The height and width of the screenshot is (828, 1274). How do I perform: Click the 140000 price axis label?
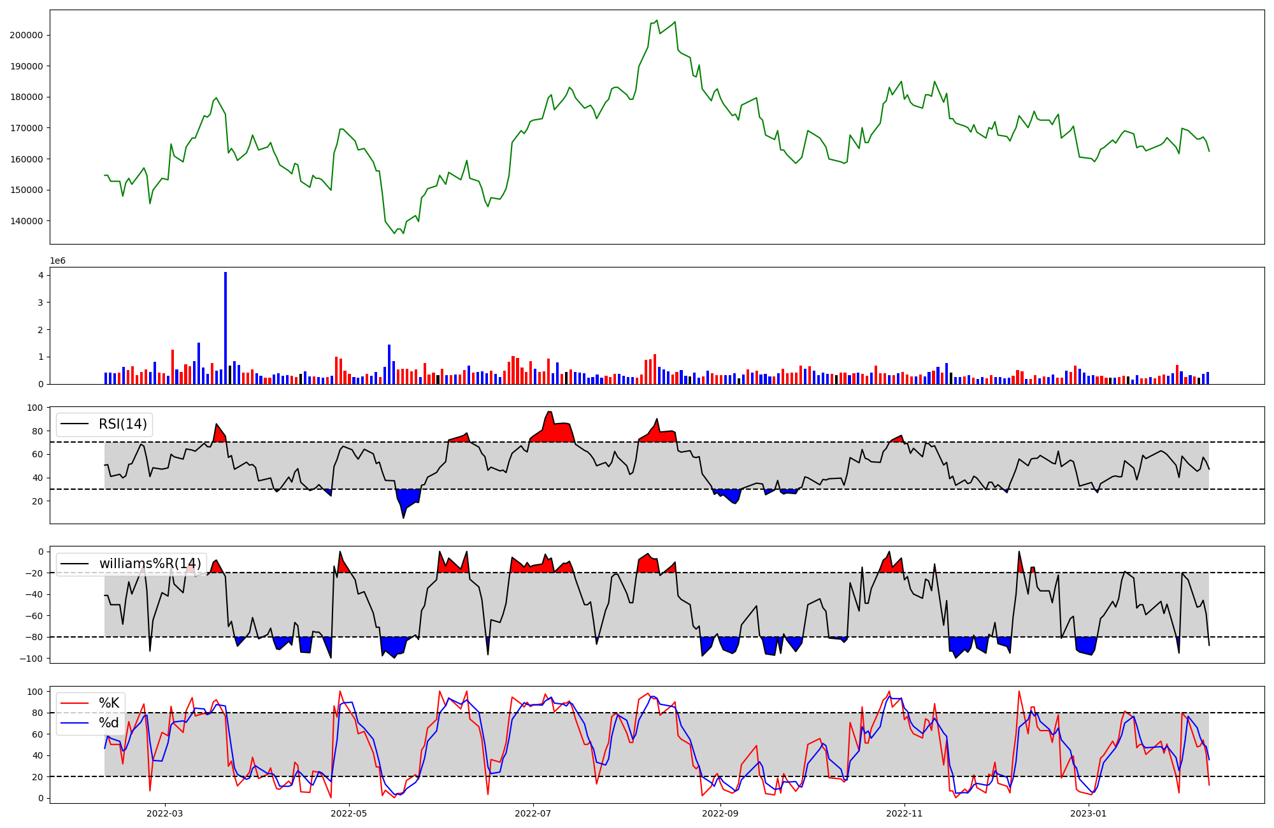(x=26, y=222)
